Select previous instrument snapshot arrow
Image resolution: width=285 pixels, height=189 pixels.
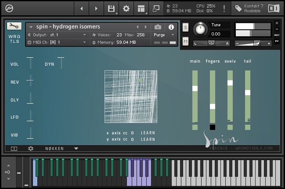[137, 27]
